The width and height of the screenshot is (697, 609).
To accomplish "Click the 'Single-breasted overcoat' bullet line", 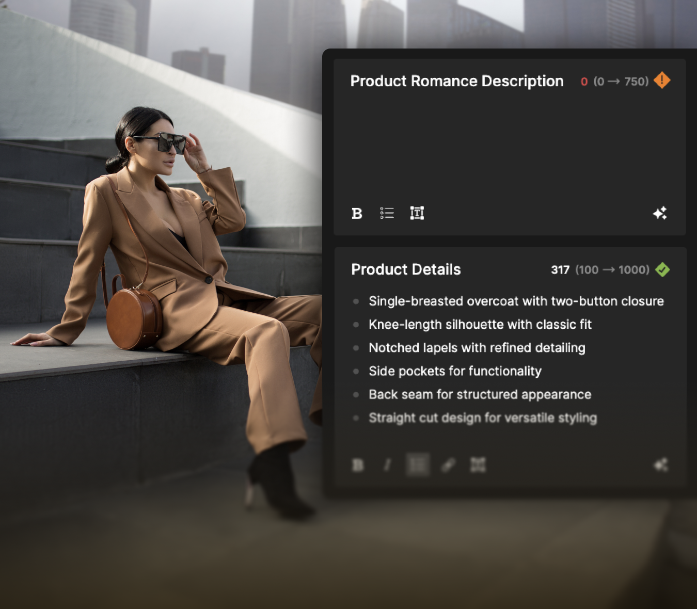I will pyautogui.click(x=516, y=301).
